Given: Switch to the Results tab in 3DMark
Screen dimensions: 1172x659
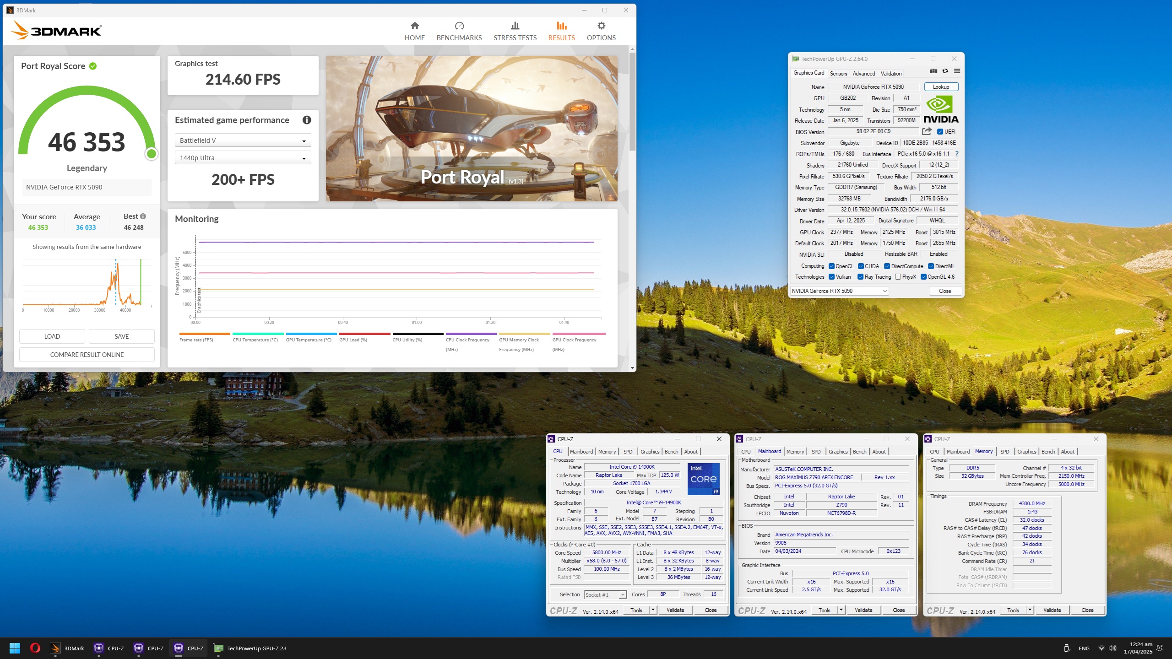Looking at the screenshot, I should pos(561,31).
